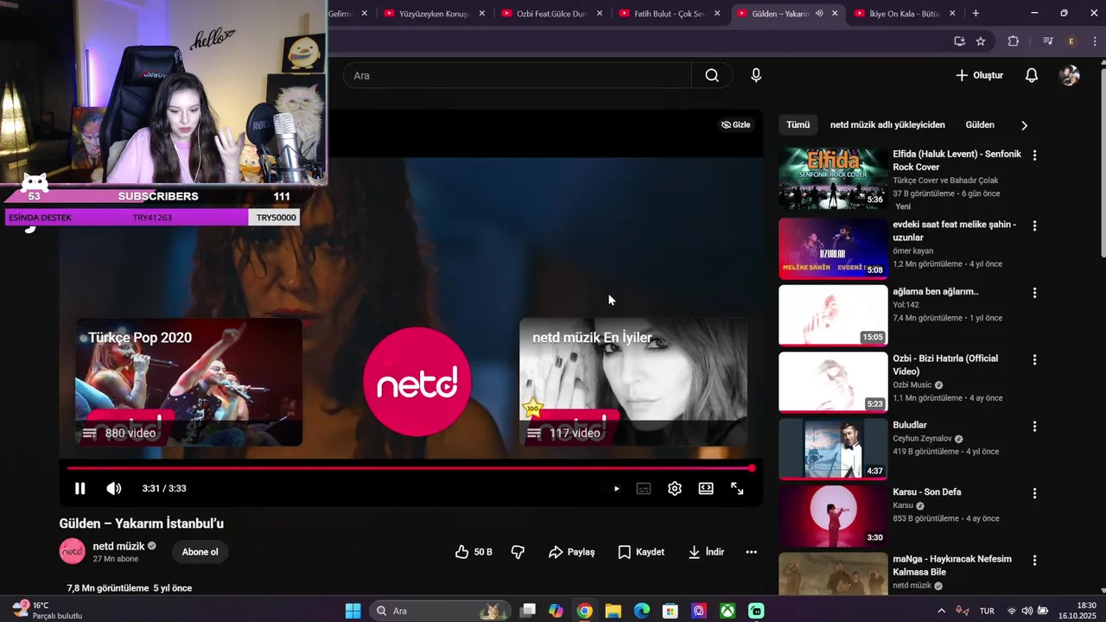This screenshot has height=622, width=1106.
Task: Seek on the red video progress bar
Action: coord(410,468)
